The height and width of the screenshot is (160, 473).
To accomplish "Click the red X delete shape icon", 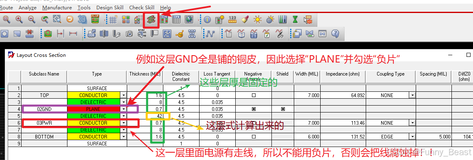I will pos(29,34).
